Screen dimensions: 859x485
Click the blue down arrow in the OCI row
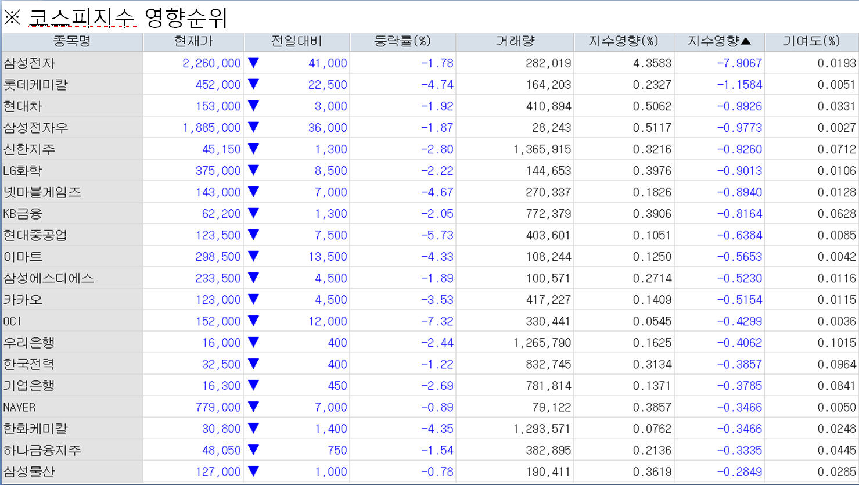click(x=253, y=321)
